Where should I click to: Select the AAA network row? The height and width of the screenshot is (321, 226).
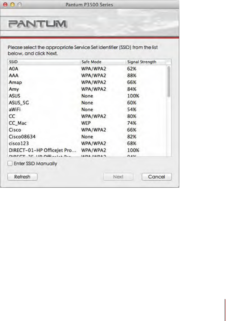click(87, 75)
